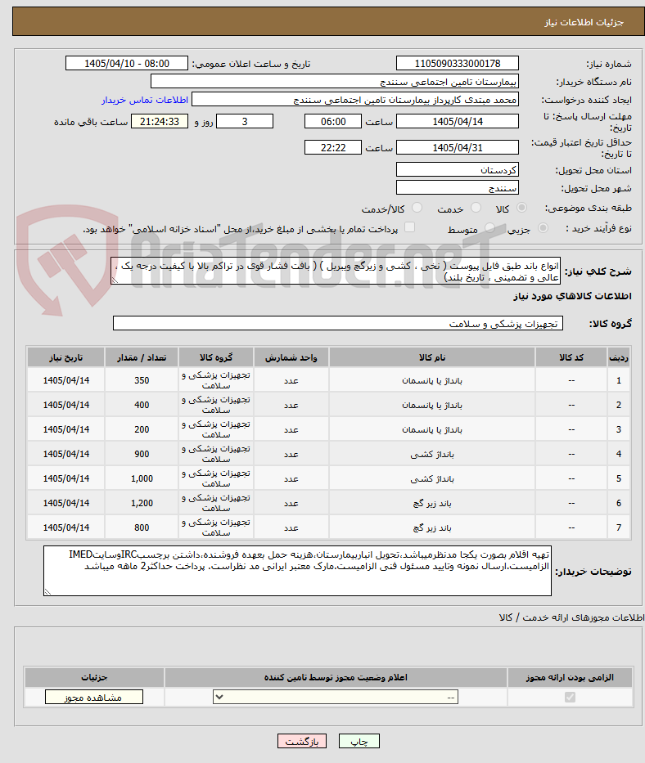Viewport: 645px width, 763px height.
Task: Click the goods group تجهیزات پزشکی field
Action: pyautogui.click(x=338, y=323)
